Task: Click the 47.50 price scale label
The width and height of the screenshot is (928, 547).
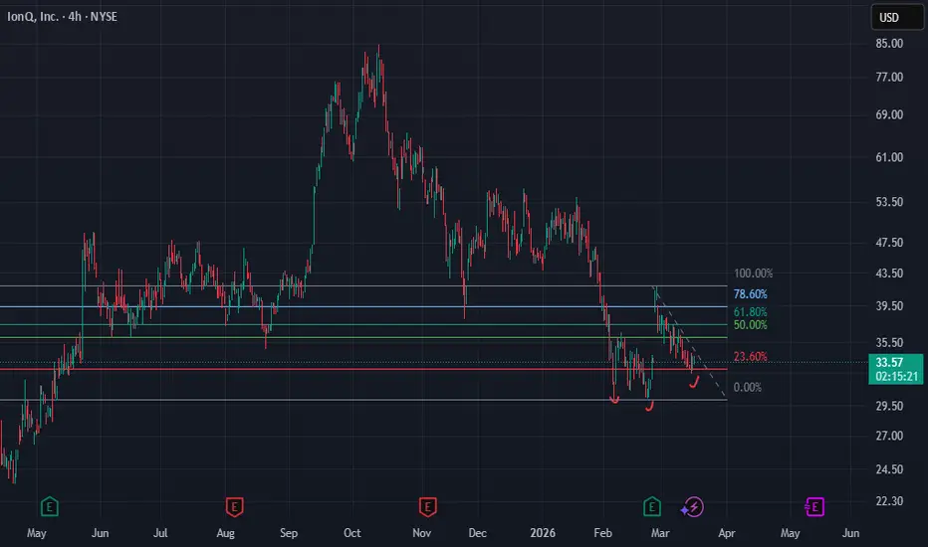Action: click(889, 243)
